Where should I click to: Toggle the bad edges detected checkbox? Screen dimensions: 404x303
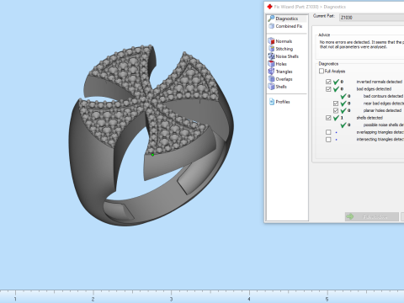(x=328, y=89)
